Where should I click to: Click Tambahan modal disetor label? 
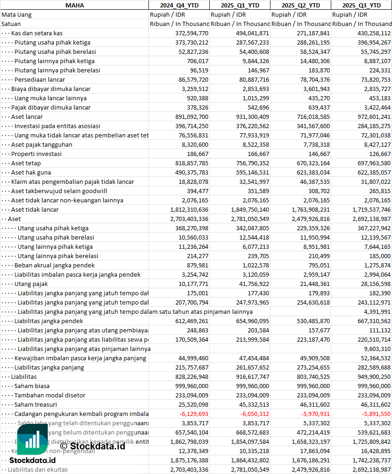coord(50,396)
